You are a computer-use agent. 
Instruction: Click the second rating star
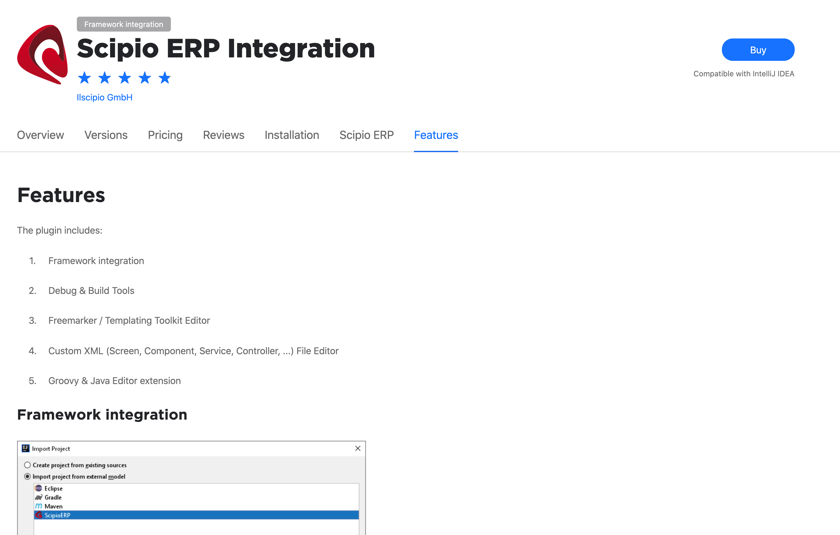click(105, 77)
